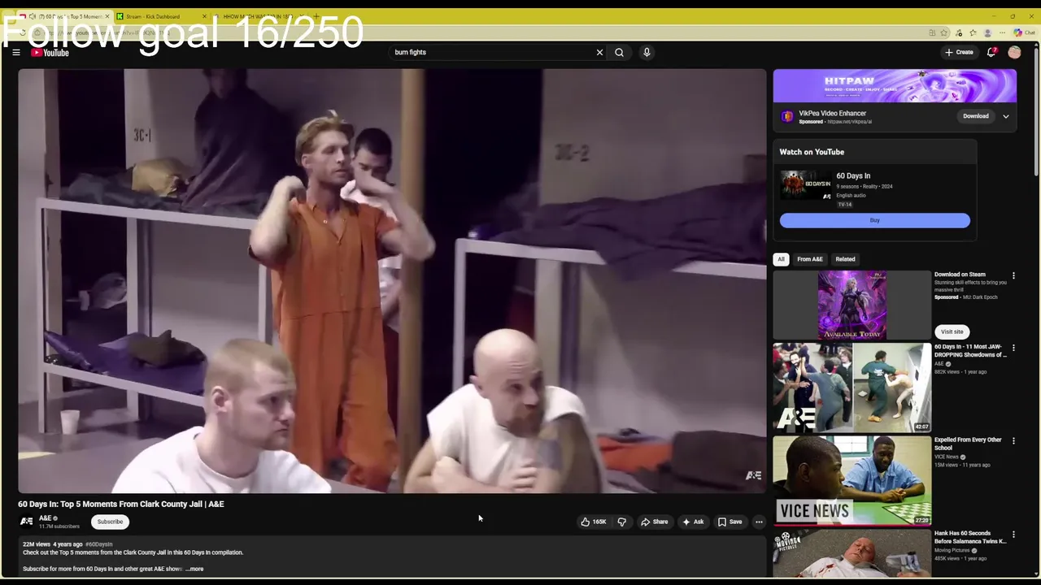Close the Kick Dashboard browser tab
This screenshot has width=1041, height=585.
coord(204,16)
